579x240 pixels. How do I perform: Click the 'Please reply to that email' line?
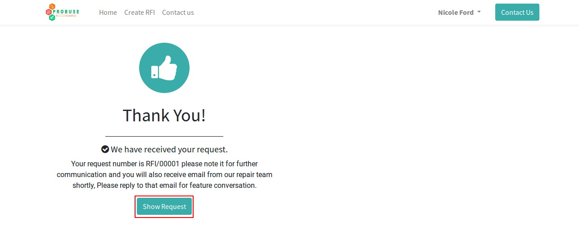click(164, 185)
